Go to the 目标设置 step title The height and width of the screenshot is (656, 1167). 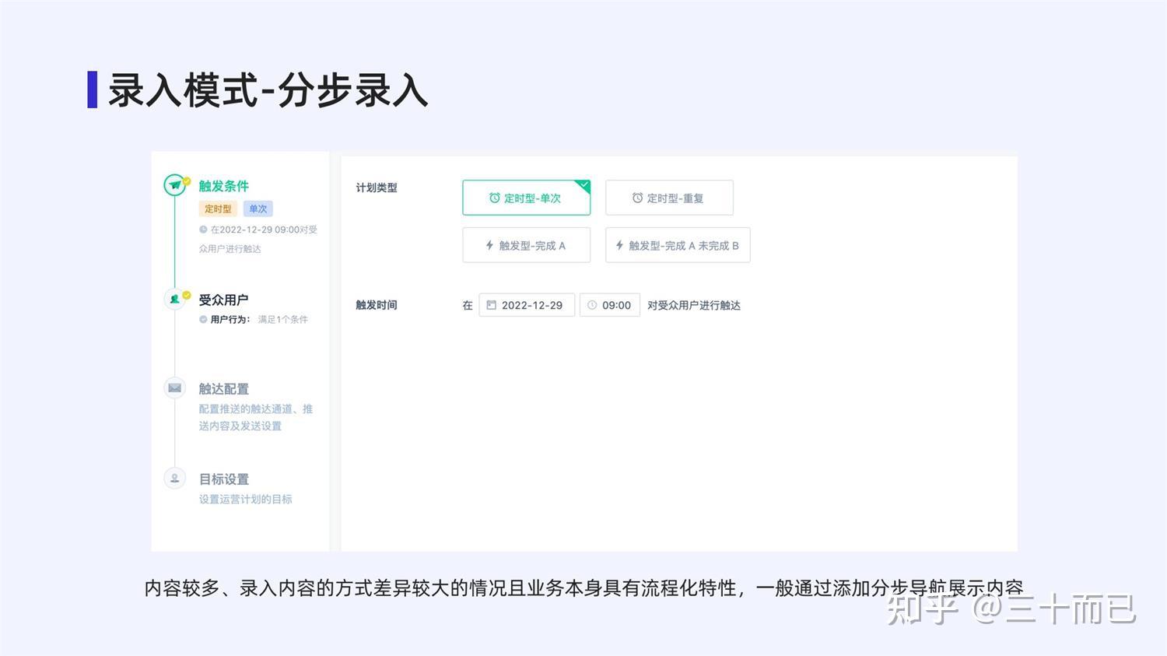click(223, 479)
